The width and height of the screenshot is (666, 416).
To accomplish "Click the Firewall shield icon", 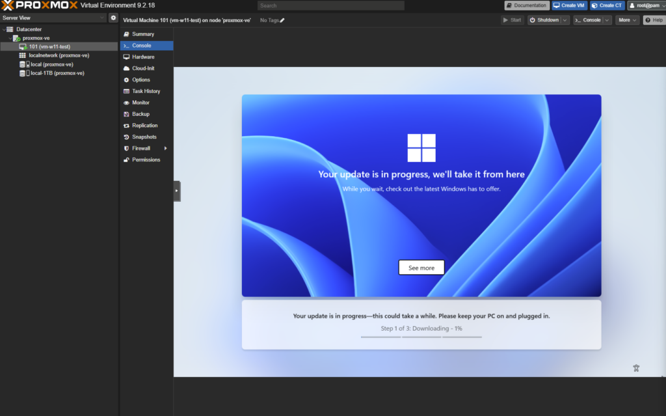I will (x=126, y=148).
